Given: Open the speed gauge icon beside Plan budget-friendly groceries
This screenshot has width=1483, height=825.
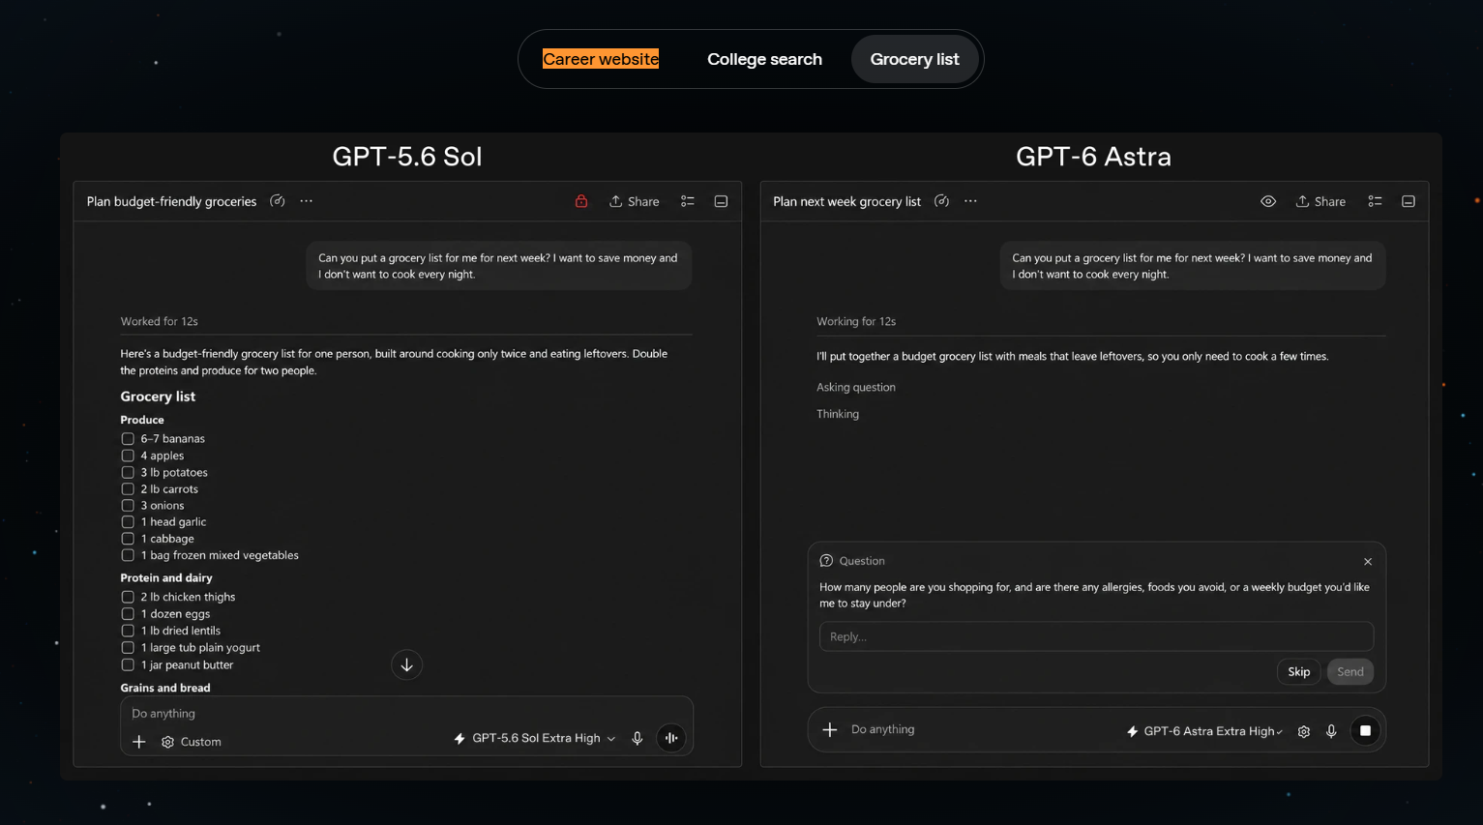Looking at the screenshot, I should tap(278, 201).
